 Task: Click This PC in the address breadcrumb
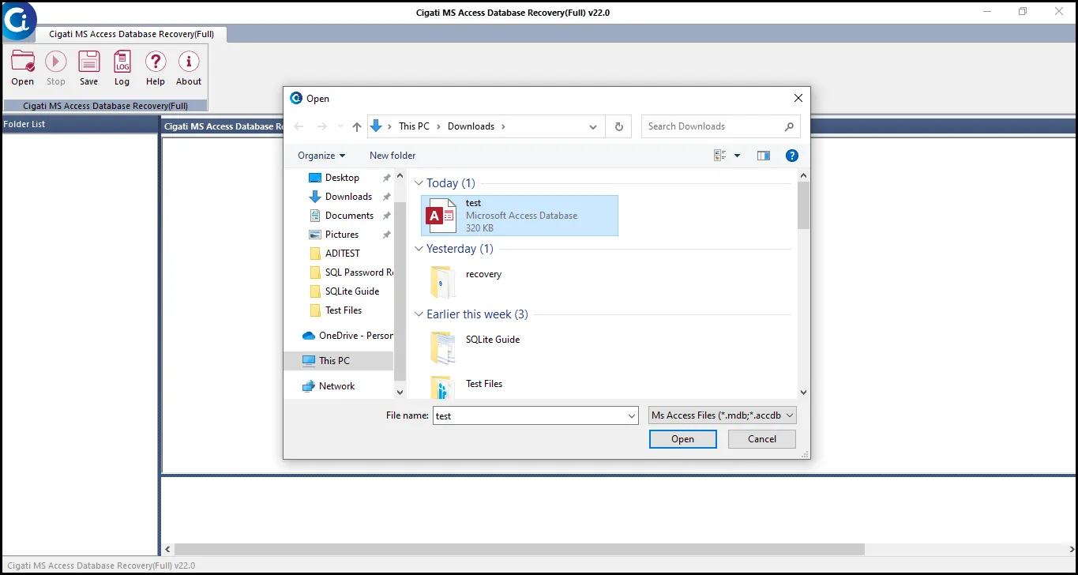414,126
